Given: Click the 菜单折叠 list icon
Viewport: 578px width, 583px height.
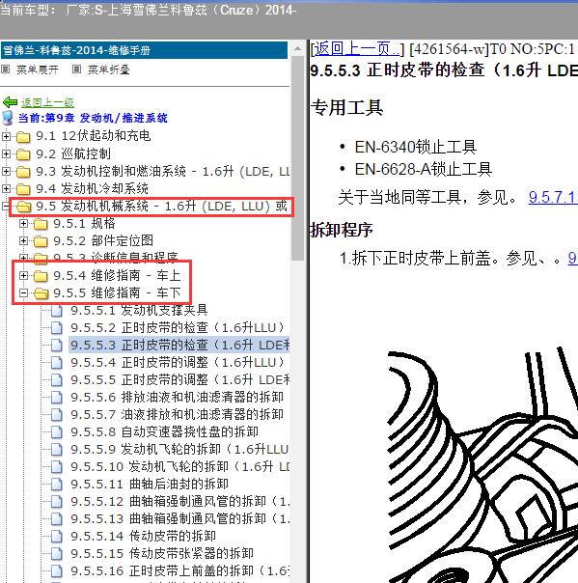Looking at the screenshot, I should click(76, 69).
